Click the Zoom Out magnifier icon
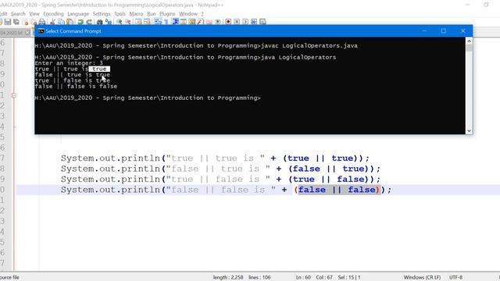500x281 pixels. click(x=128, y=22)
